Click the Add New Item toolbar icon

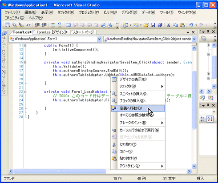[136, 25]
